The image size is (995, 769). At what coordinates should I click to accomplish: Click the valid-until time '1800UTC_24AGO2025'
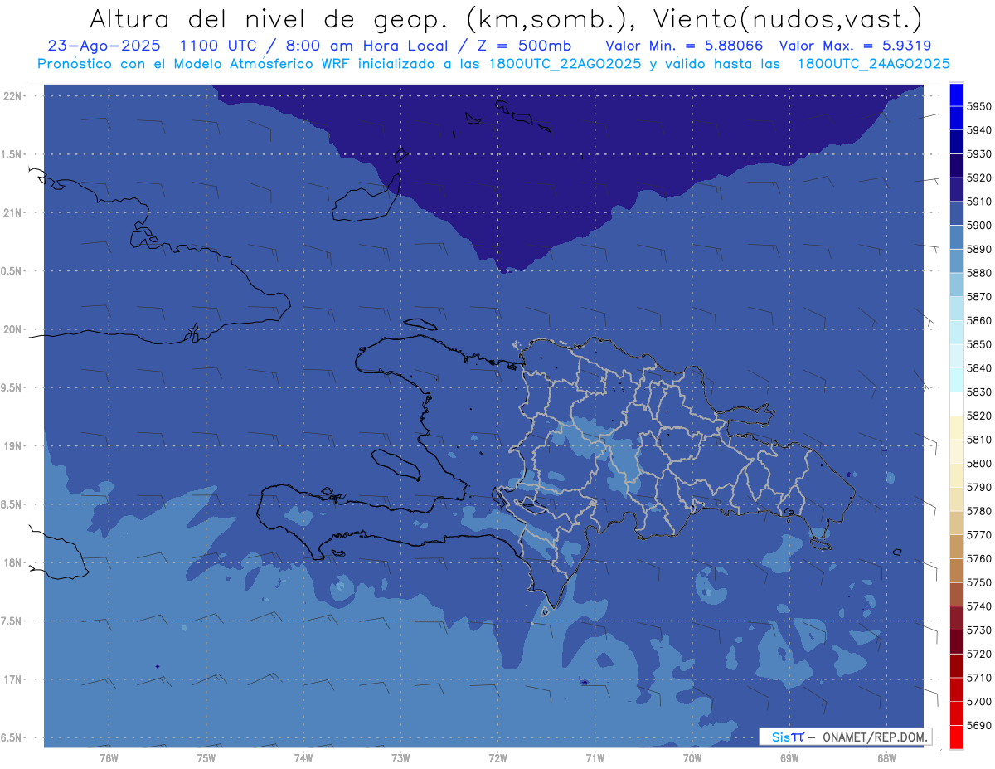pyautogui.click(x=873, y=64)
